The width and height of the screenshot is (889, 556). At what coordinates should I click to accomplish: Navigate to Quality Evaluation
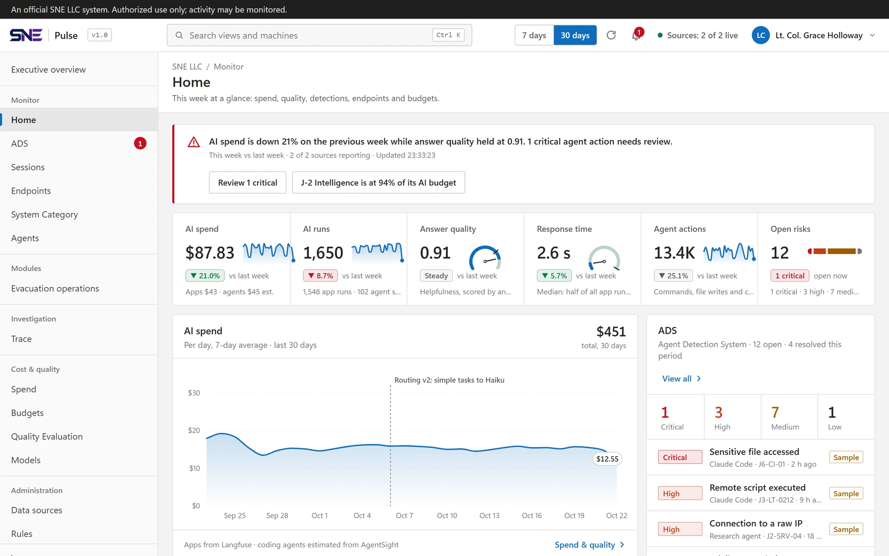click(x=79, y=436)
